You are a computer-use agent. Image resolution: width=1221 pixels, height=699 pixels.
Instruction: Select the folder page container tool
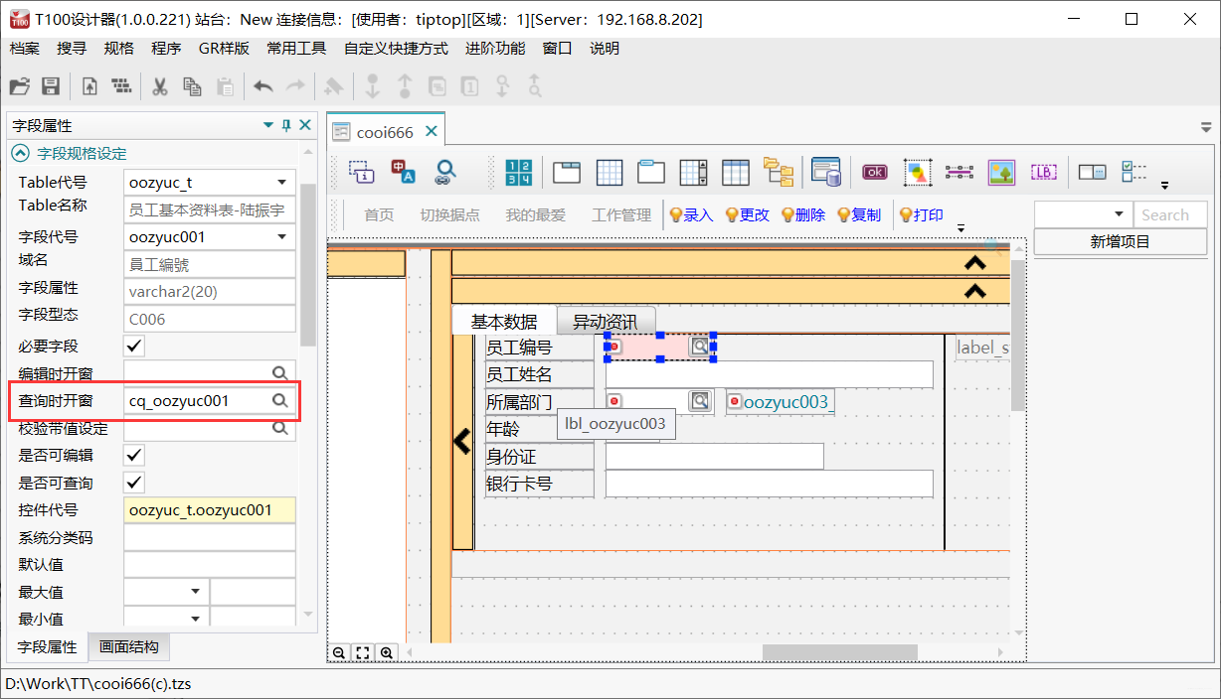(x=651, y=172)
